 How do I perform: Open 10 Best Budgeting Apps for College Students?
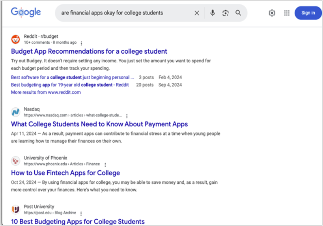pos(78,222)
